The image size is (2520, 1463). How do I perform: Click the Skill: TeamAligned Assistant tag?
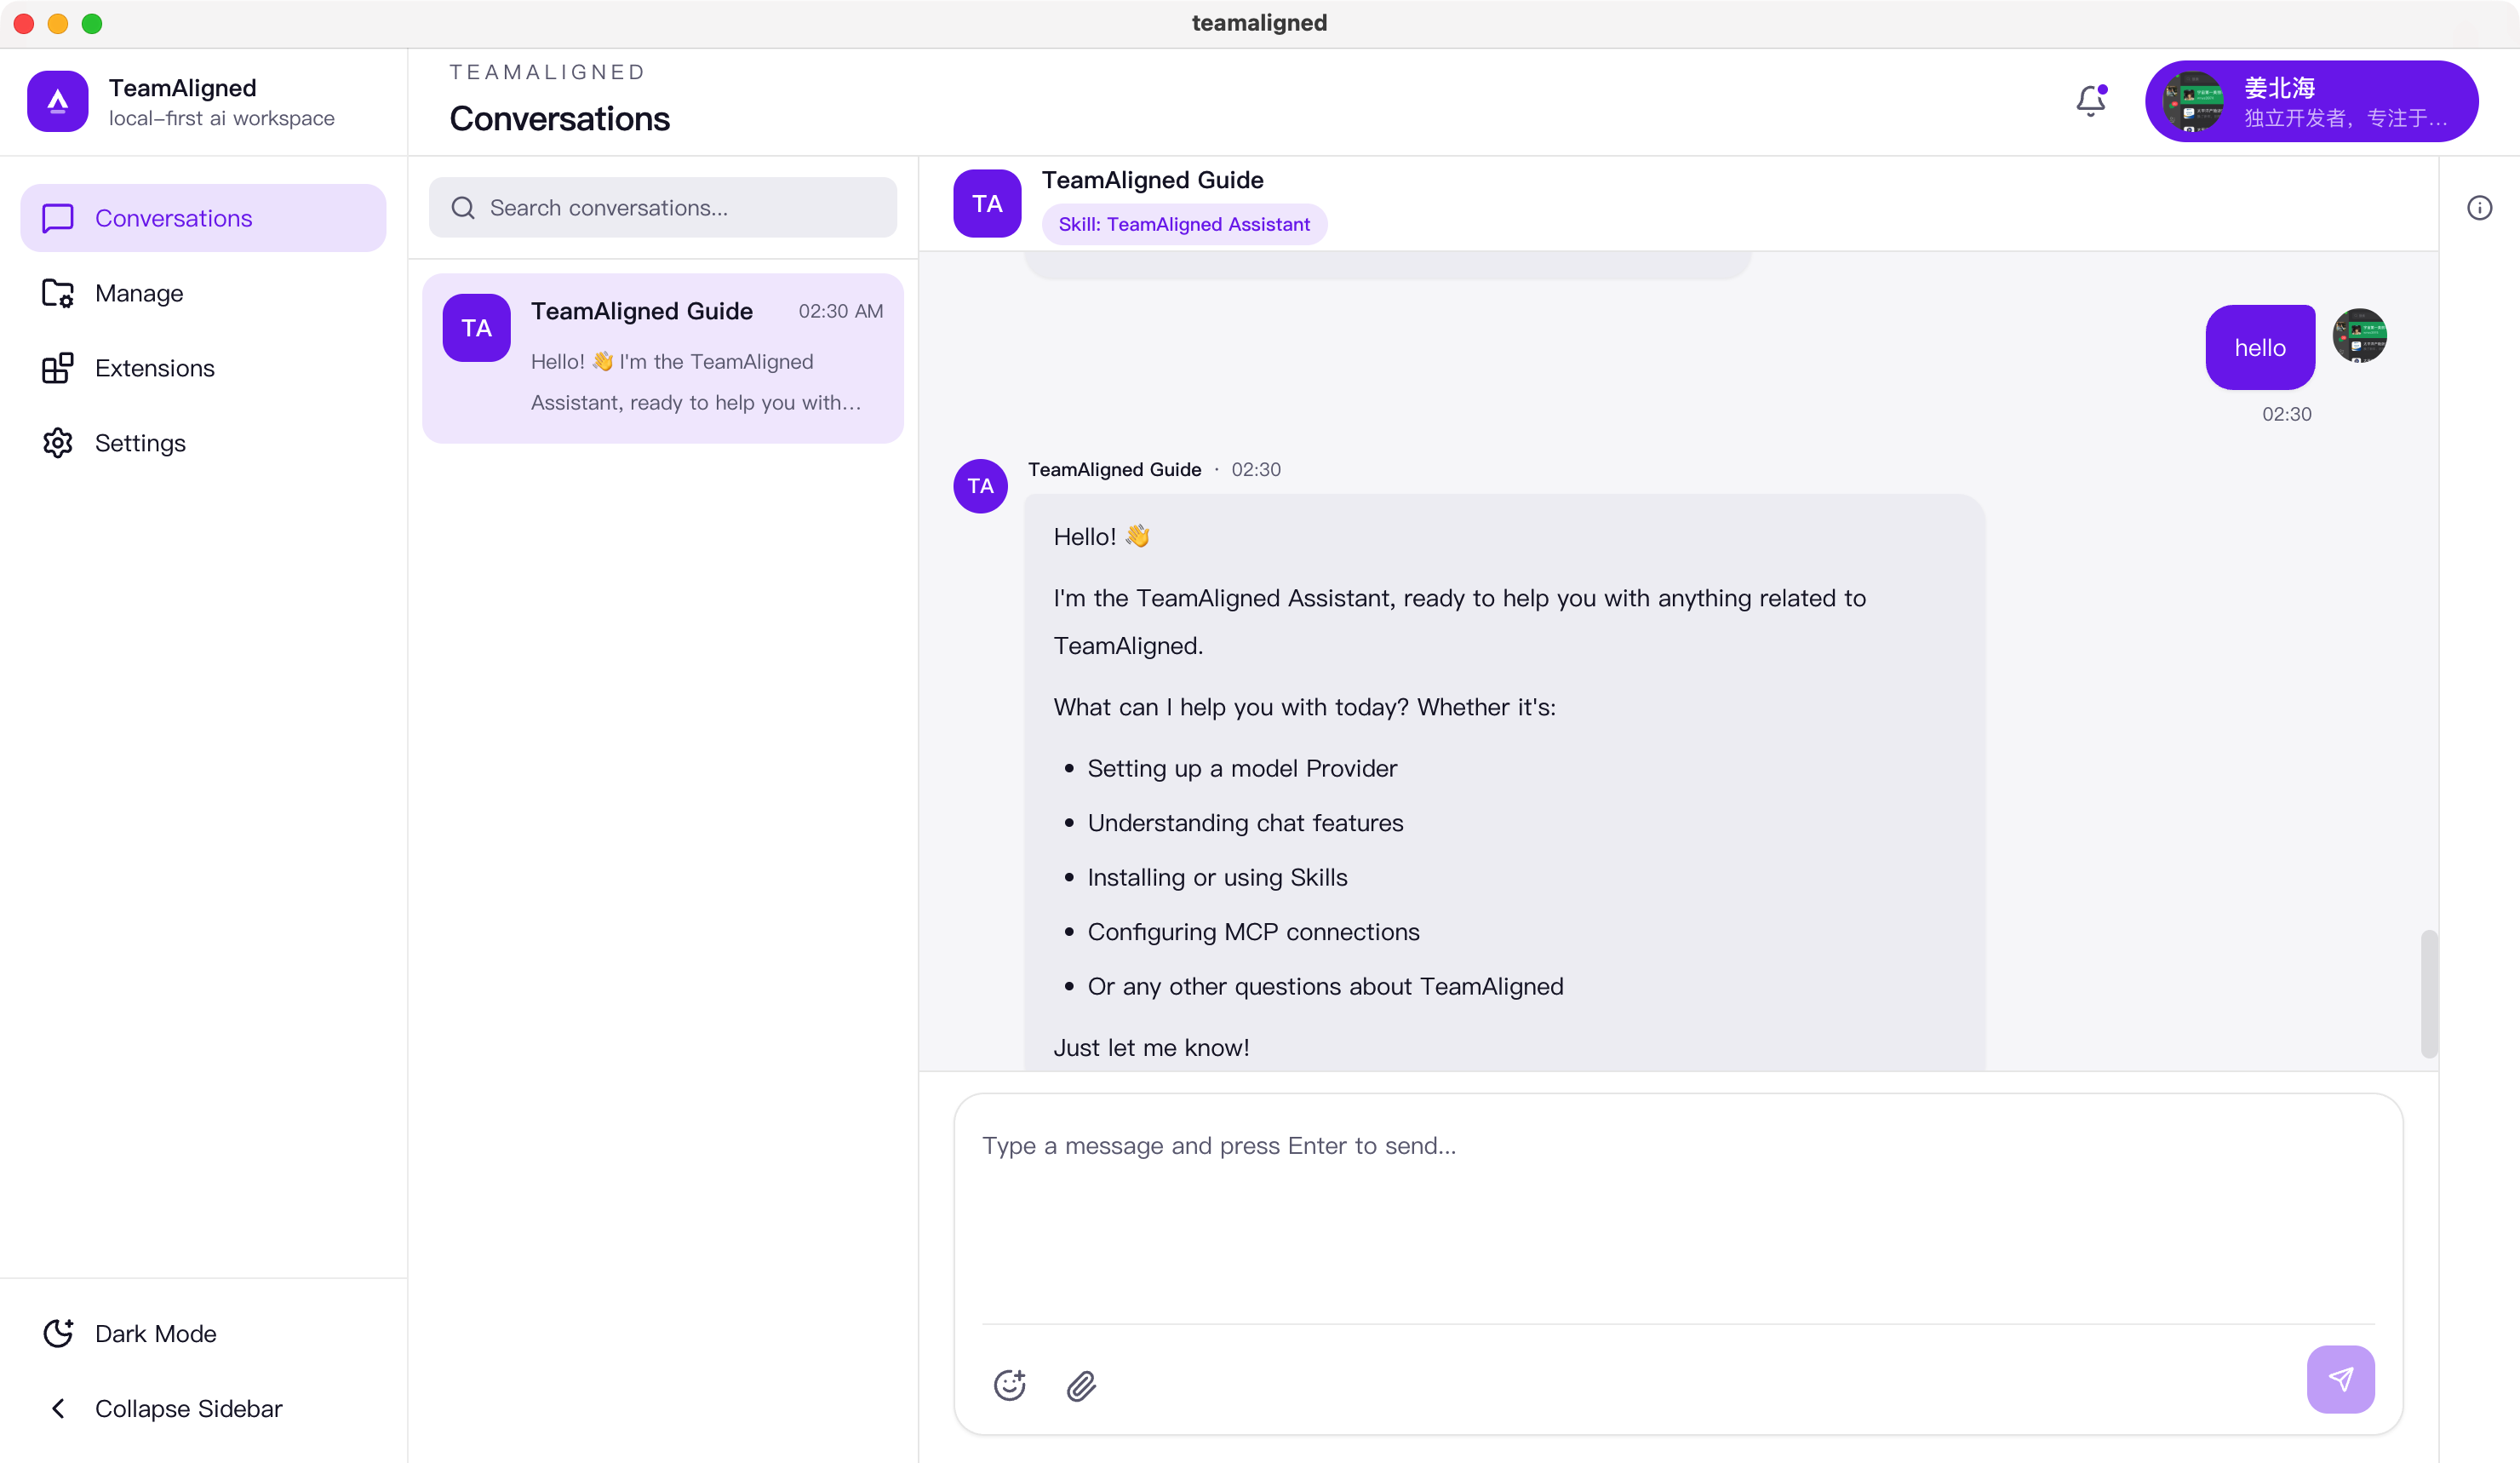click(1184, 224)
